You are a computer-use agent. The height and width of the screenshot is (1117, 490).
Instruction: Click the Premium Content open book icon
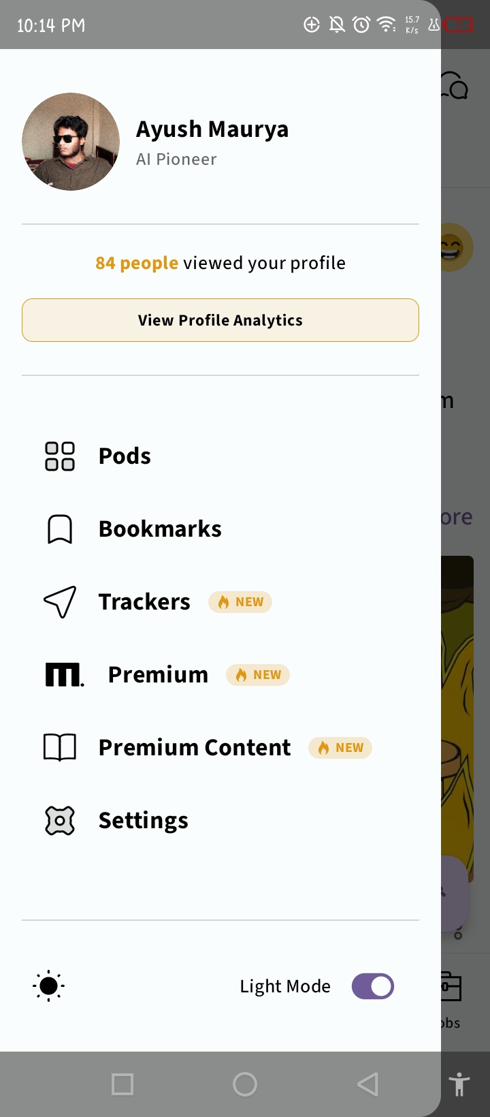60,748
